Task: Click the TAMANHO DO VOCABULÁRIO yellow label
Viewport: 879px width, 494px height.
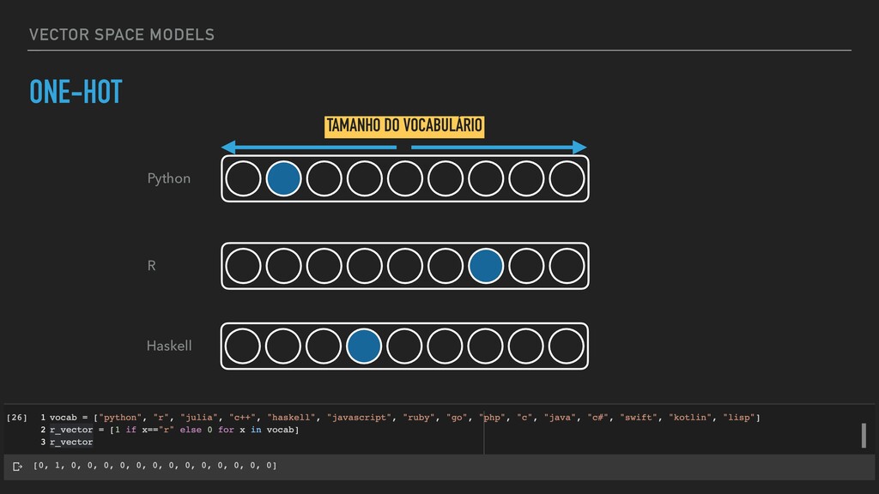Action: [x=404, y=126]
